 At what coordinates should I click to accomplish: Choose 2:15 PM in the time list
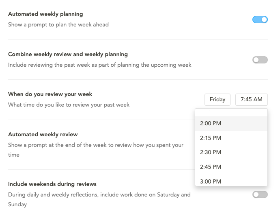click(231, 138)
